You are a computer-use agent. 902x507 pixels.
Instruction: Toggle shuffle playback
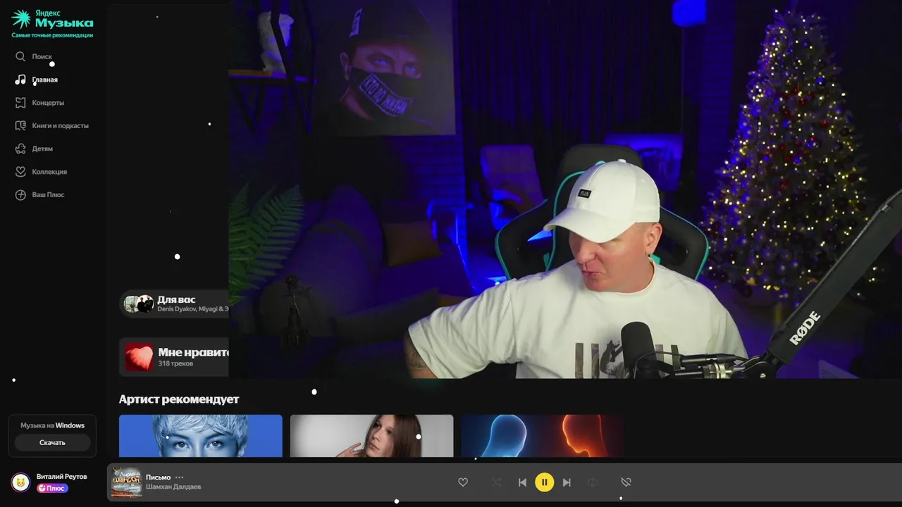tap(497, 482)
